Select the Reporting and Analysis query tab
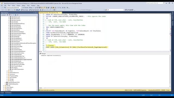This screenshot has width=174, height=98. 48,13
